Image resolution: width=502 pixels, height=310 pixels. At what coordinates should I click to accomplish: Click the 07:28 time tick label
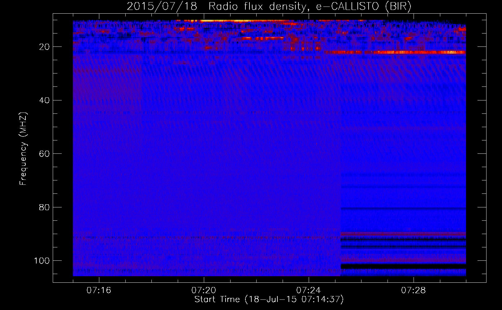[414, 290]
